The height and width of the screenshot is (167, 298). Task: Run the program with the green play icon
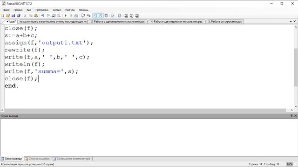[x=66, y=16]
